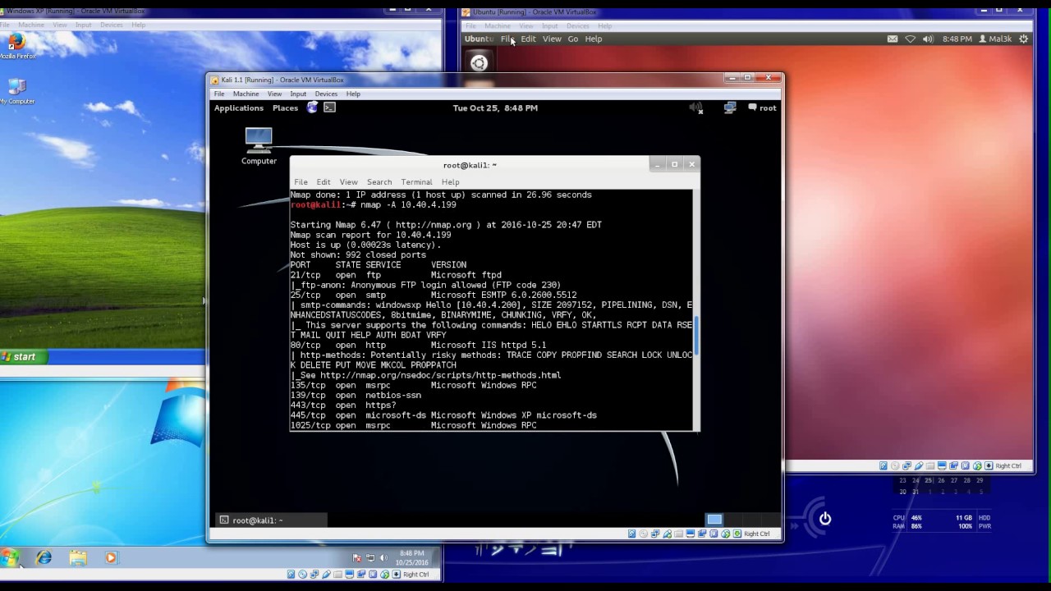The height and width of the screenshot is (591, 1051).
Task: Open Windows Media Player in Windows 7 taskbar
Action: click(111, 557)
